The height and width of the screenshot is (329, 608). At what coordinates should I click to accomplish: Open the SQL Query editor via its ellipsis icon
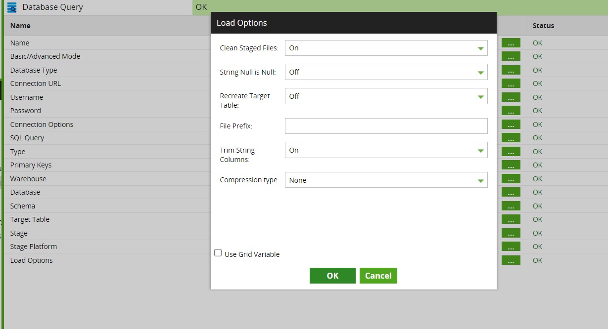[511, 138]
